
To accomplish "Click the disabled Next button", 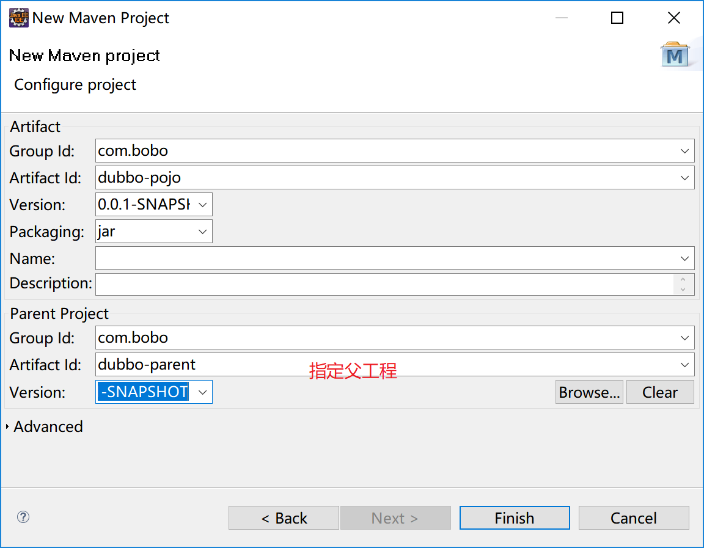I will click(395, 518).
